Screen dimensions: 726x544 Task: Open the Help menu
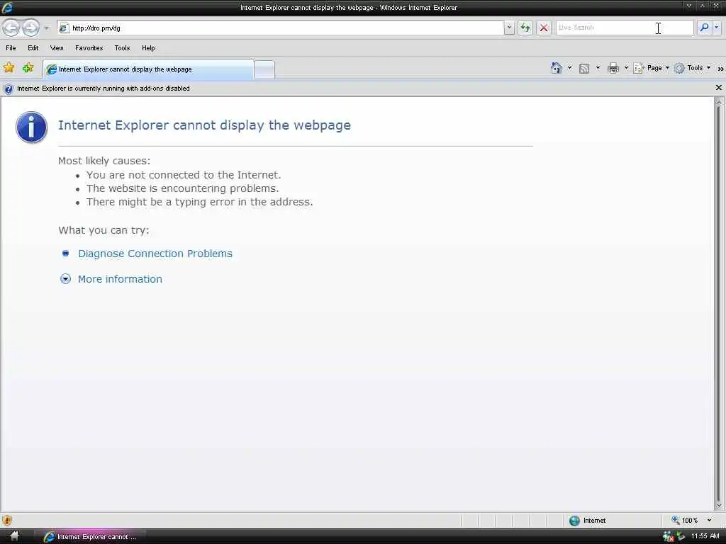(x=148, y=47)
